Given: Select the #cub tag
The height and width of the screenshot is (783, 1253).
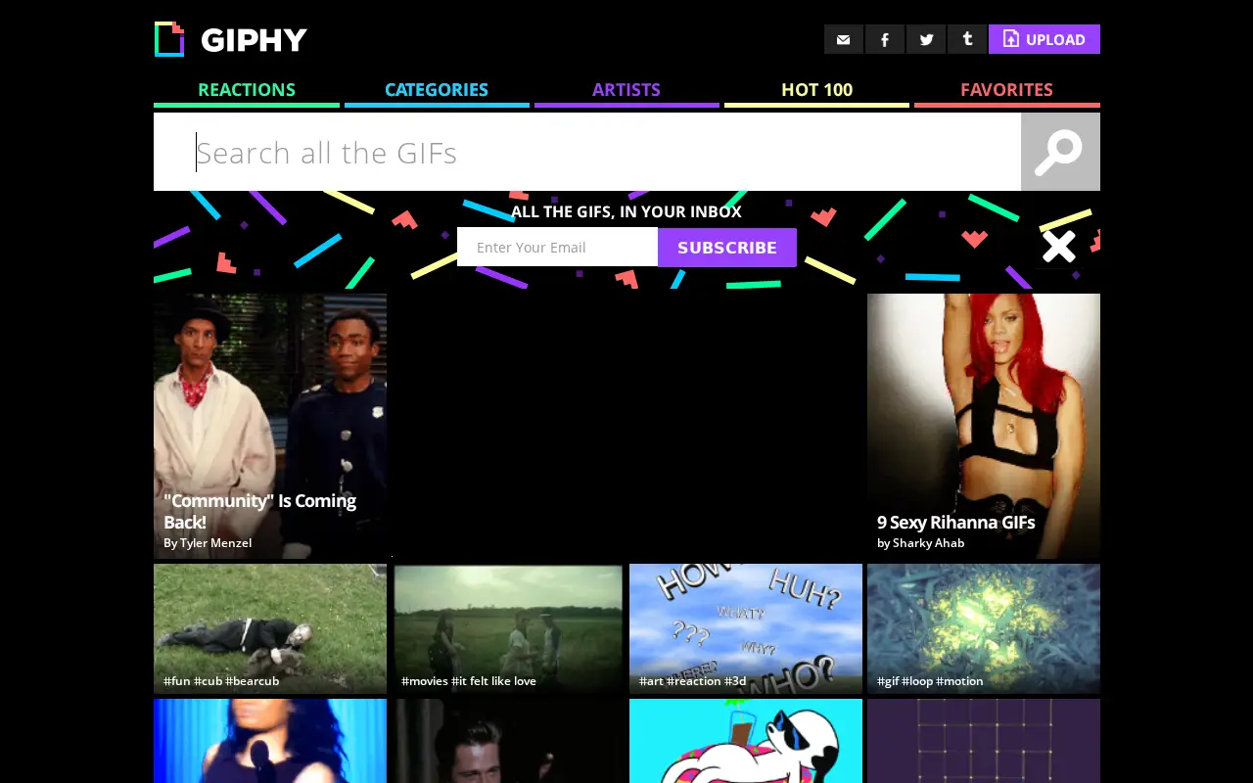Looking at the screenshot, I should [208, 681].
